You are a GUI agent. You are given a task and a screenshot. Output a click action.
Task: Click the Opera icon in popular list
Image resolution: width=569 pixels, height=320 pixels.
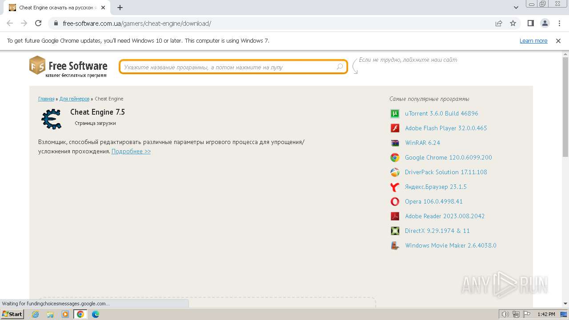coord(395,201)
